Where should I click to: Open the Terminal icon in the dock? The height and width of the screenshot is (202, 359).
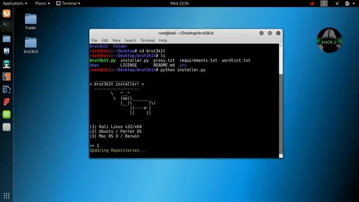(6, 26)
